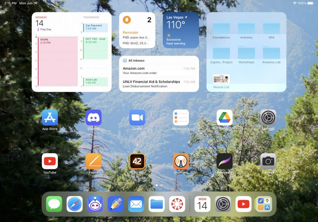Open the Anatomy Lab folder
The height and width of the screenshot is (222, 318).
[271, 54]
